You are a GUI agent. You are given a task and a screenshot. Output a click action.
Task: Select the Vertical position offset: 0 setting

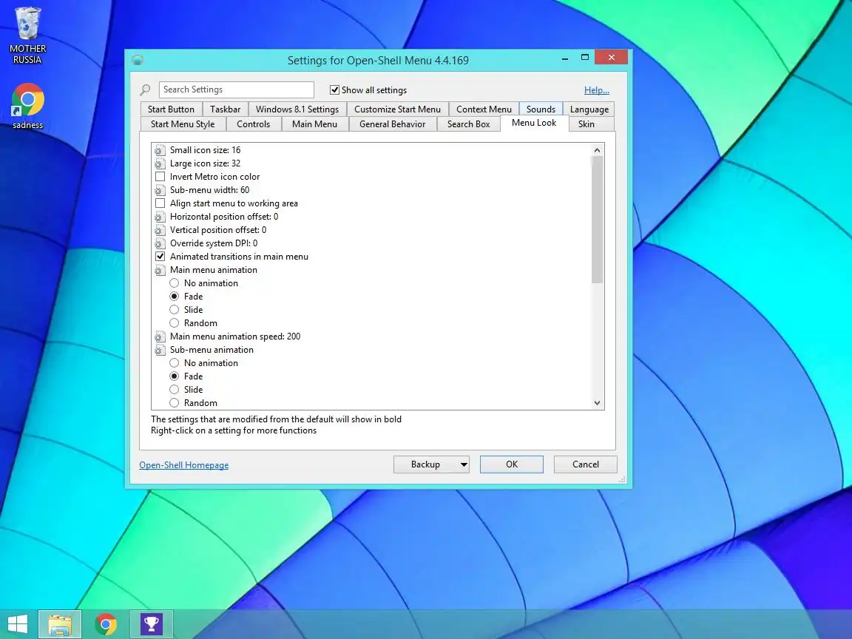(x=218, y=230)
